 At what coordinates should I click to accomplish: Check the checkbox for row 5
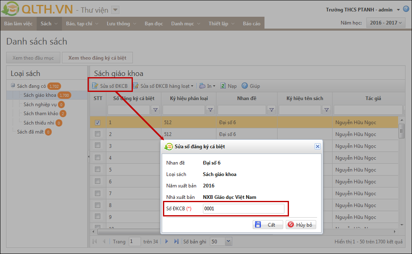point(97,169)
